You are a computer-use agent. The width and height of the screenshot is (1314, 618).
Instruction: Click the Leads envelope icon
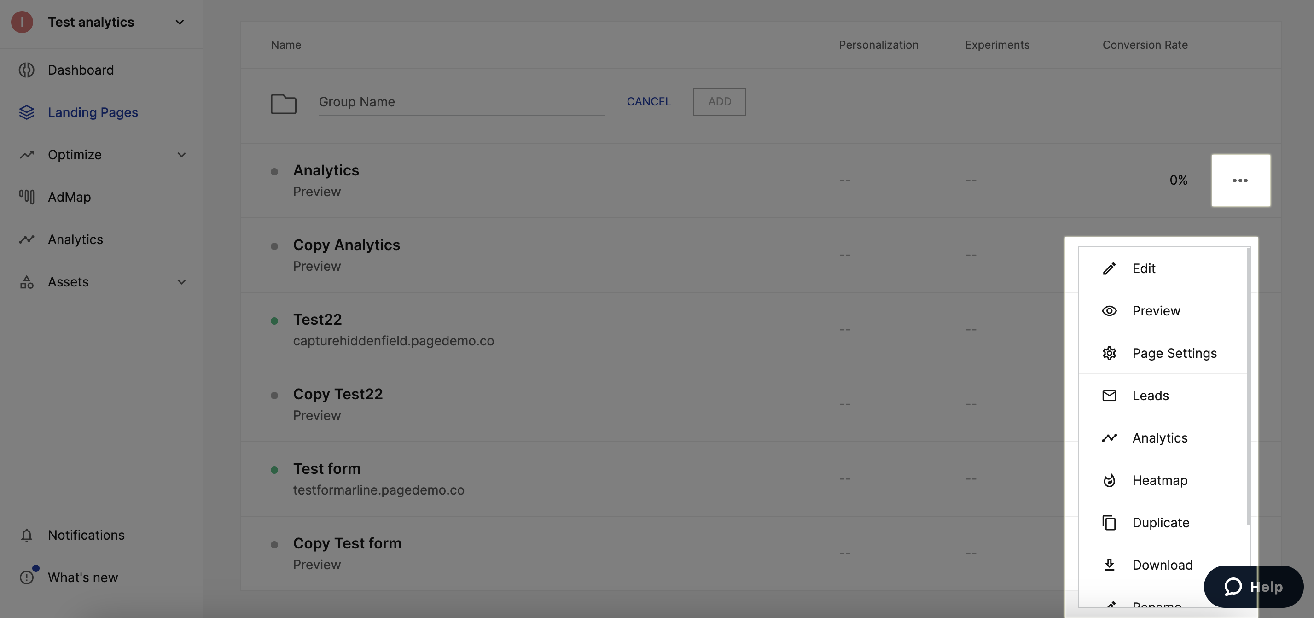pyautogui.click(x=1109, y=396)
